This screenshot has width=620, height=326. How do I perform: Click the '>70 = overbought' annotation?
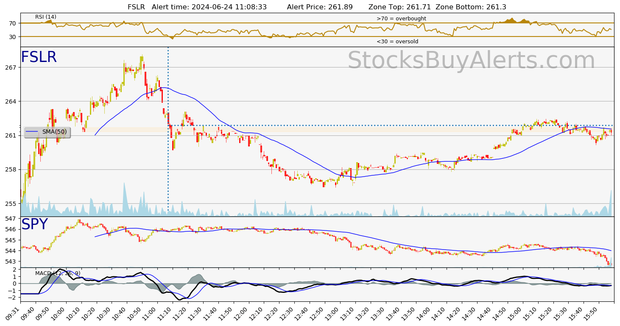401,19
